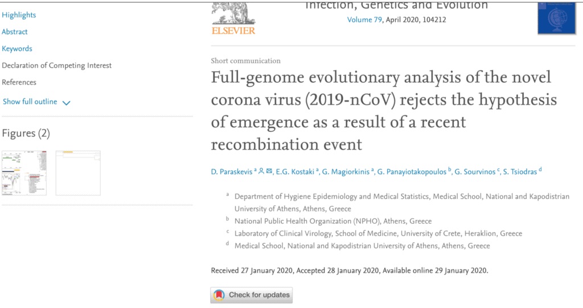
Task: Jump to the Abstract section
Action: [x=15, y=32]
